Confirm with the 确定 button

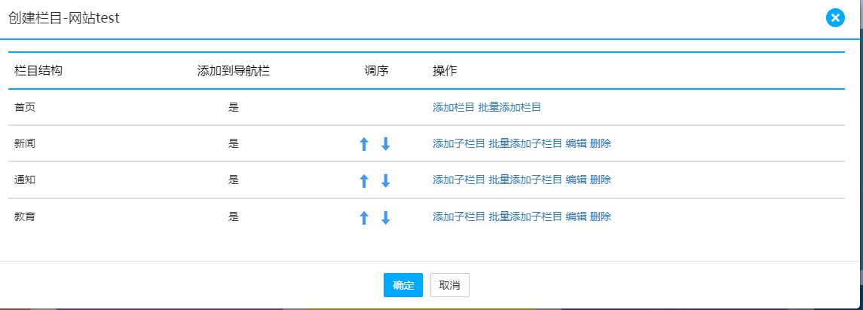(x=403, y=285)
